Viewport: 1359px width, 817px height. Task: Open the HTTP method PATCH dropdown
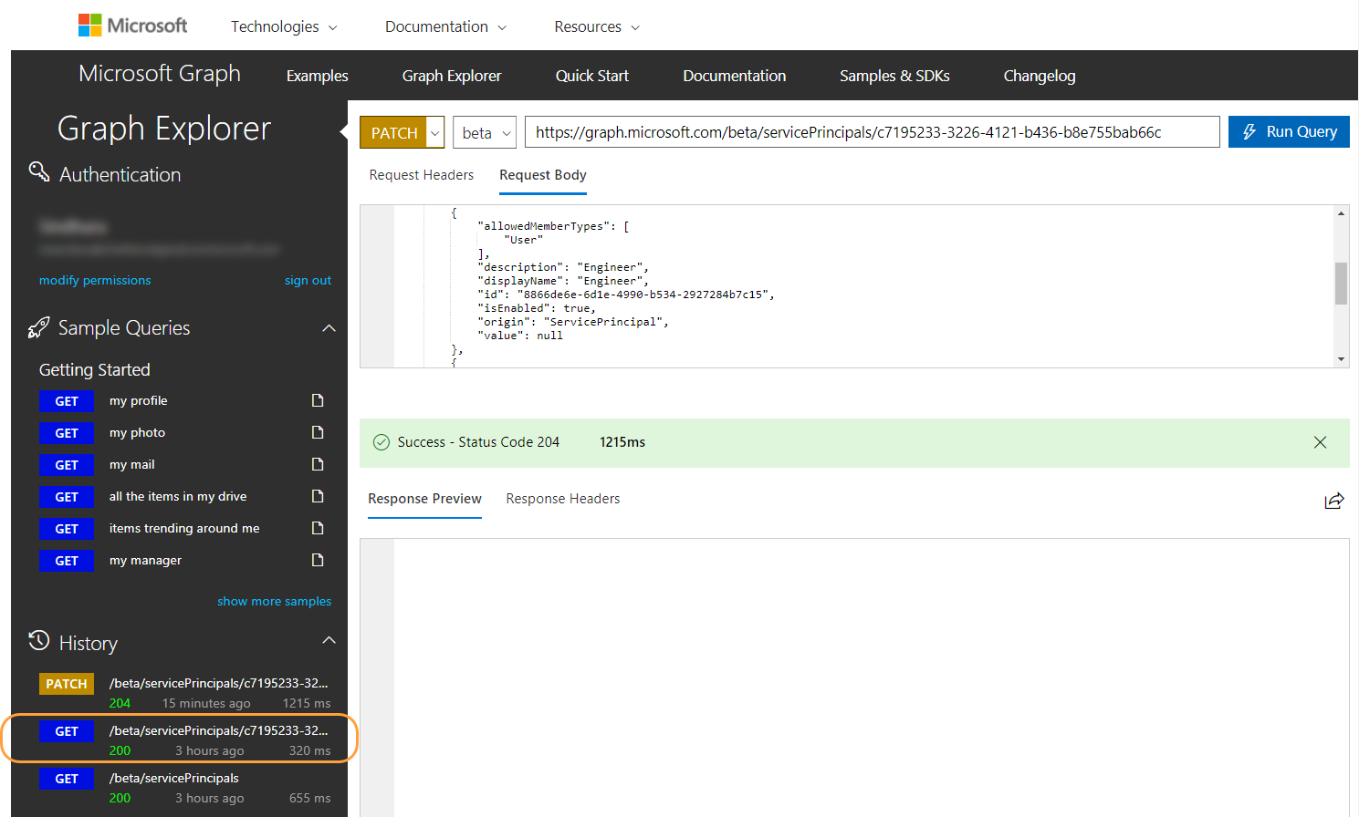[435, 132]
